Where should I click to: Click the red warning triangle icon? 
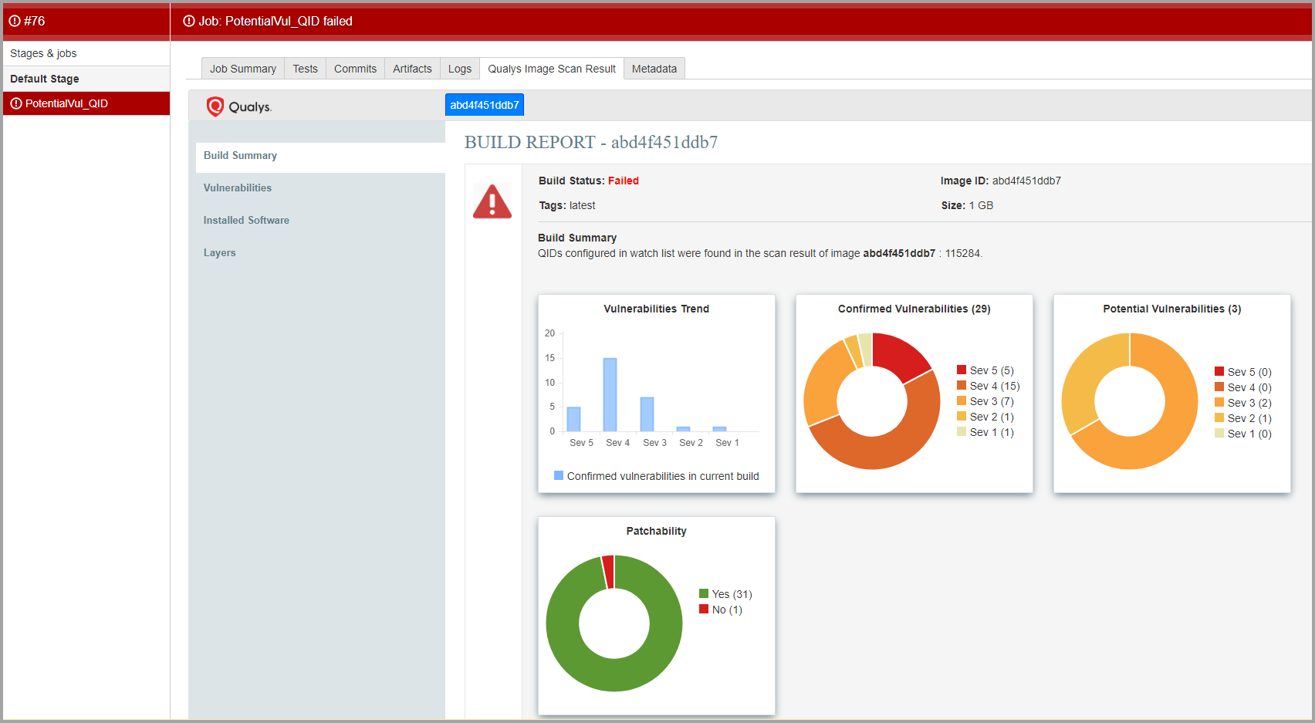[492, 201]
